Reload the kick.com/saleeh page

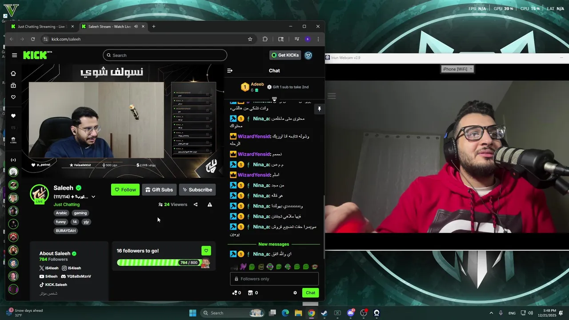point(33,39)
